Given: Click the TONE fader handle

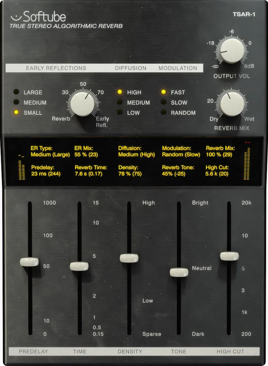Looking at the screenshot, I should [179, 272].
